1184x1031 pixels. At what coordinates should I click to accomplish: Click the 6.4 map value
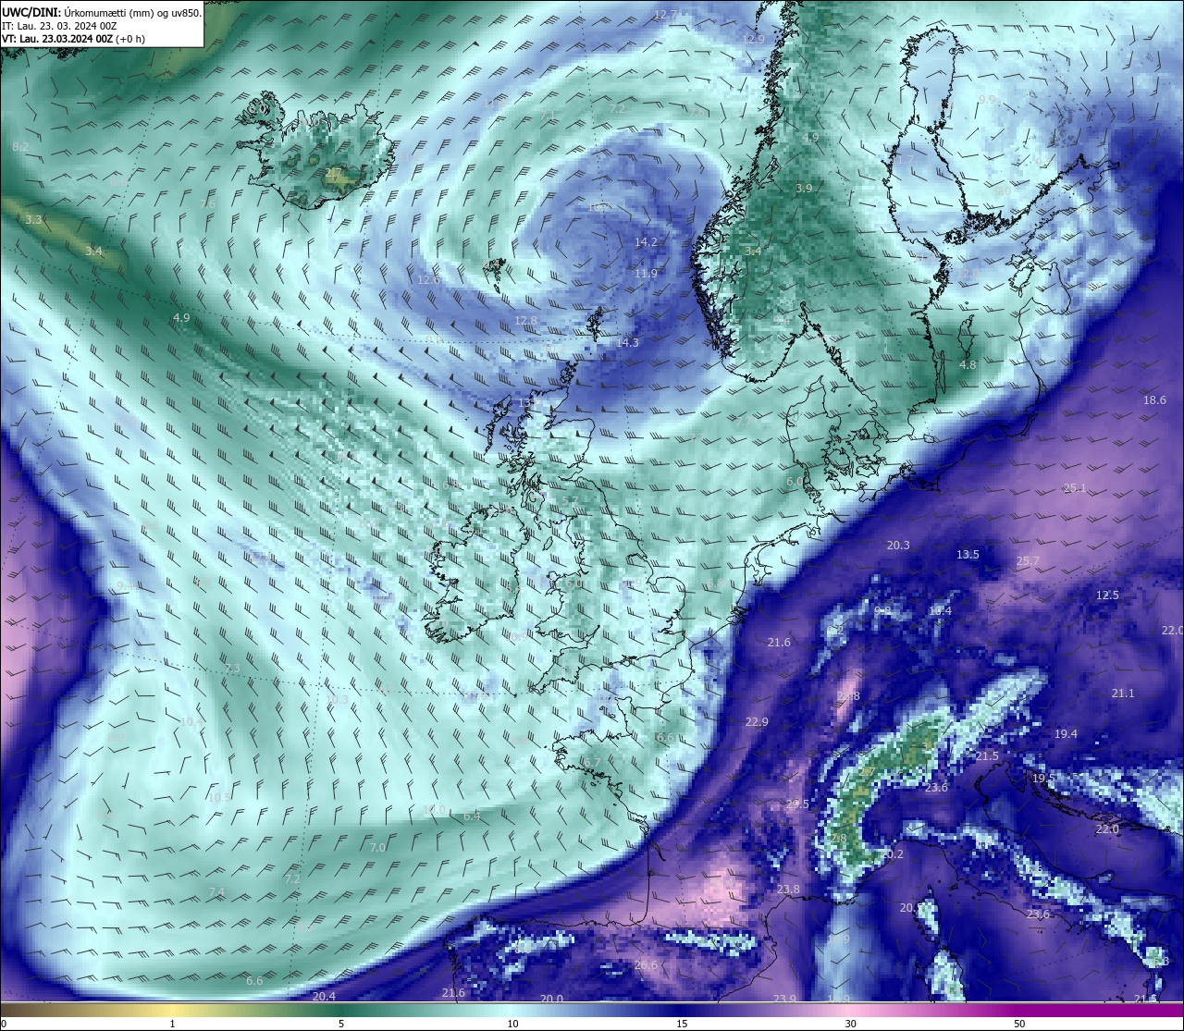(473, 816)
